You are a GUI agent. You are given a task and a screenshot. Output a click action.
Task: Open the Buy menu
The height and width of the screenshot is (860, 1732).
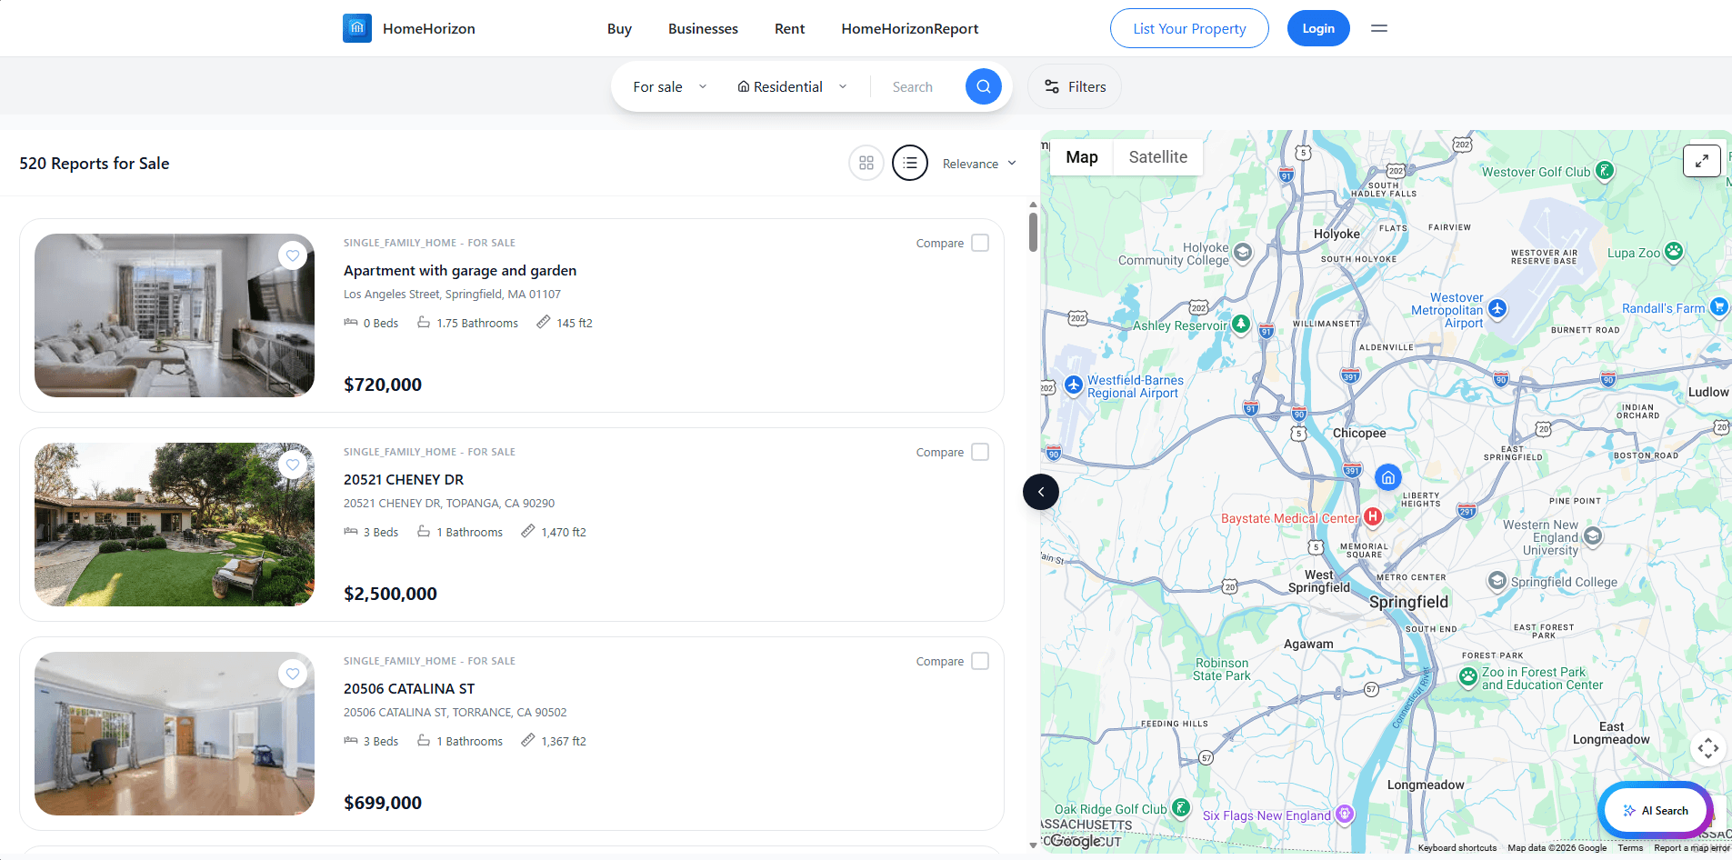pyautogui.click(x=619, y=28)
